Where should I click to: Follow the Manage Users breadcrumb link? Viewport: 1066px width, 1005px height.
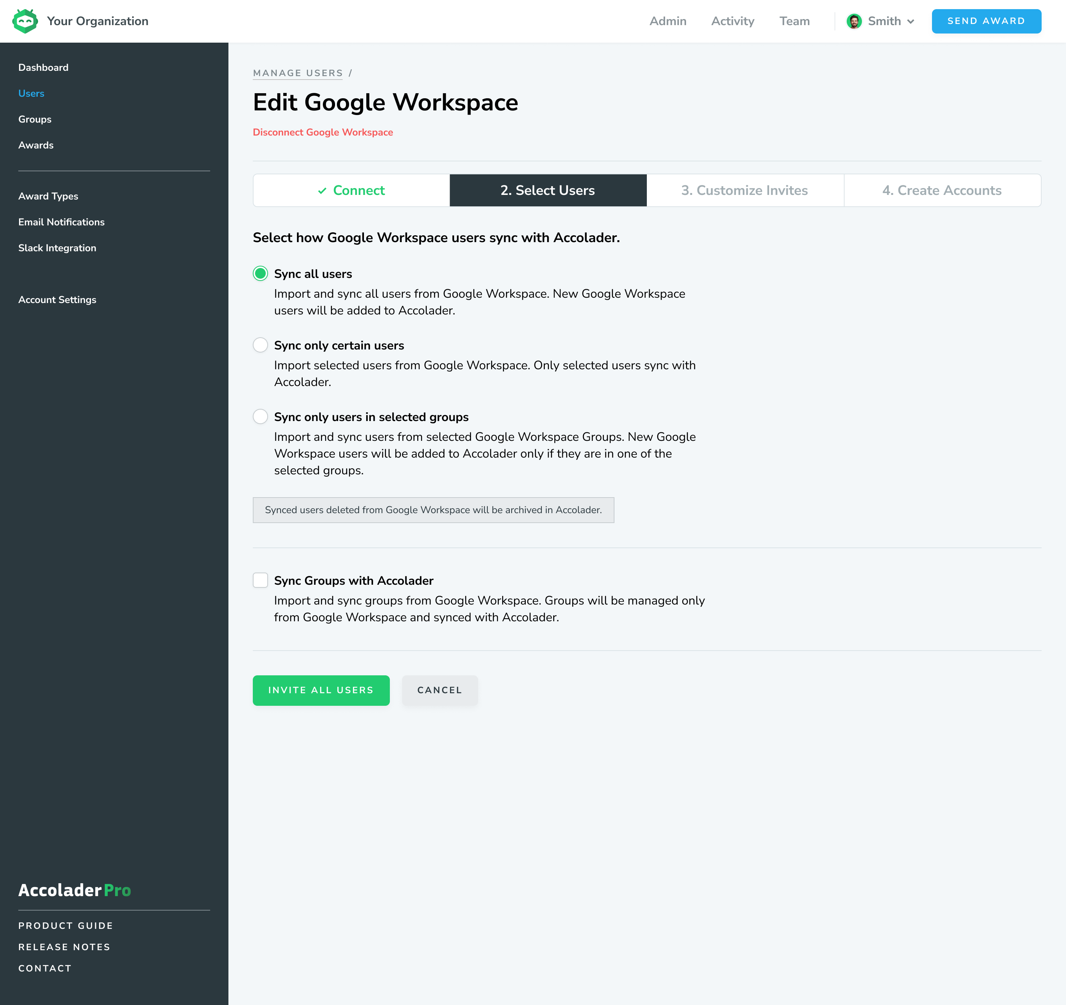coord(298,73)
